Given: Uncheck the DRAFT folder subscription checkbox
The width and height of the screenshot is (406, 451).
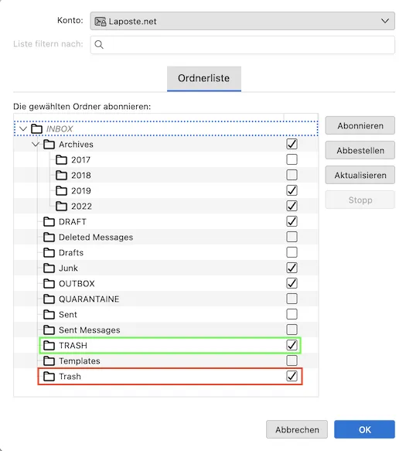Looking at the screenshot, I should click(x=292, y=221).
